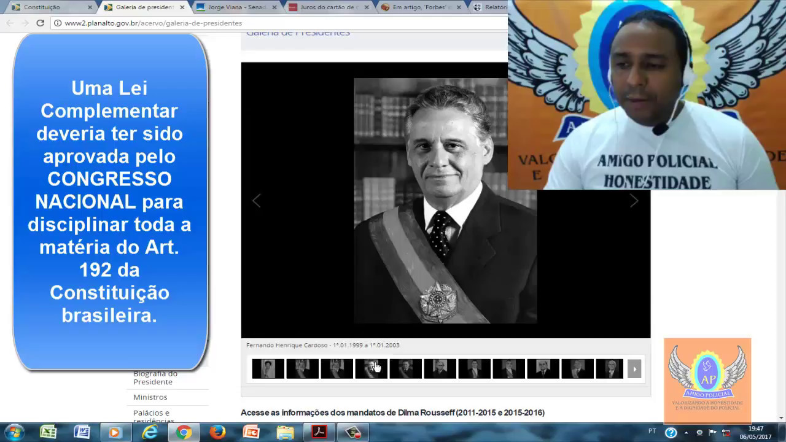Image resolution: width=786 pixels, height=442 pixels.
Task: Select the fourth gallery thumbnail under the cursor
Action: point(371,369)
